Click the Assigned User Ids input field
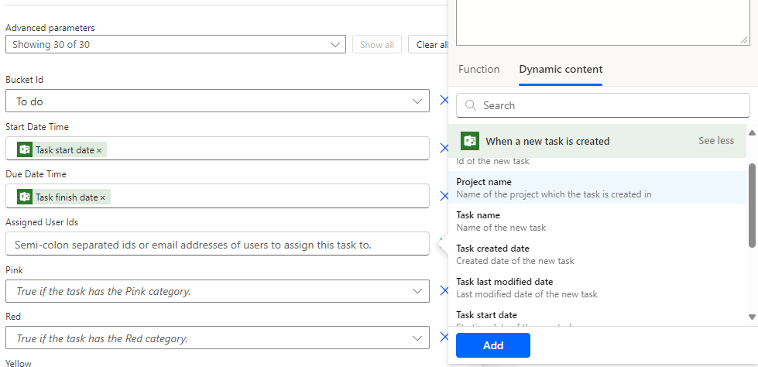The height and width of the screenshot is (367, 758). [x=218, y=244]
